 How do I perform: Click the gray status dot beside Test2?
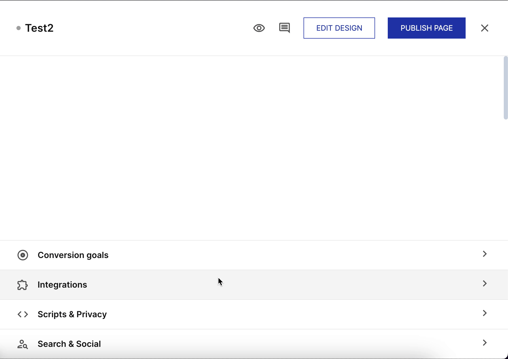pyautogui.click(x=19, y=28)
